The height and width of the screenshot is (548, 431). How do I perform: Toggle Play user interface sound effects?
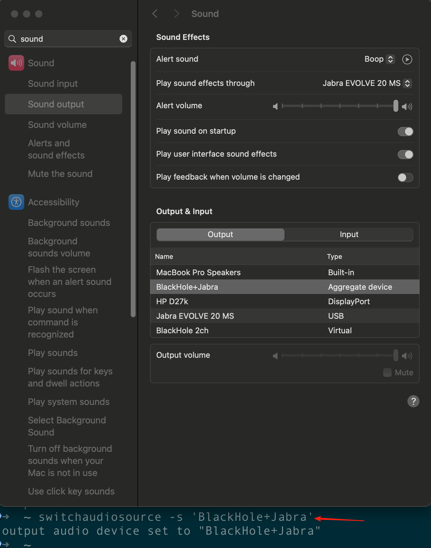tap(405, 155)
